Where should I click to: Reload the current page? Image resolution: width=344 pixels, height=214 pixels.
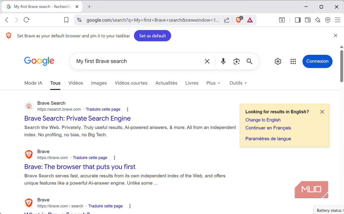click(x=26, y=20)
